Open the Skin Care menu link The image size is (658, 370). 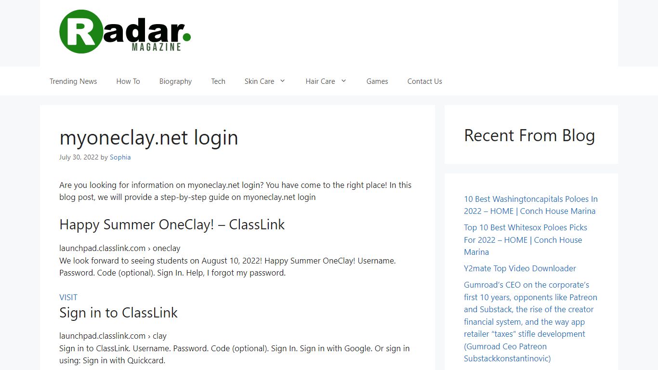259,81
